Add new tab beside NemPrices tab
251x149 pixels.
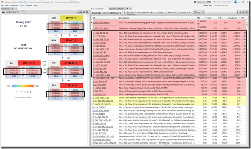point(16,9)
